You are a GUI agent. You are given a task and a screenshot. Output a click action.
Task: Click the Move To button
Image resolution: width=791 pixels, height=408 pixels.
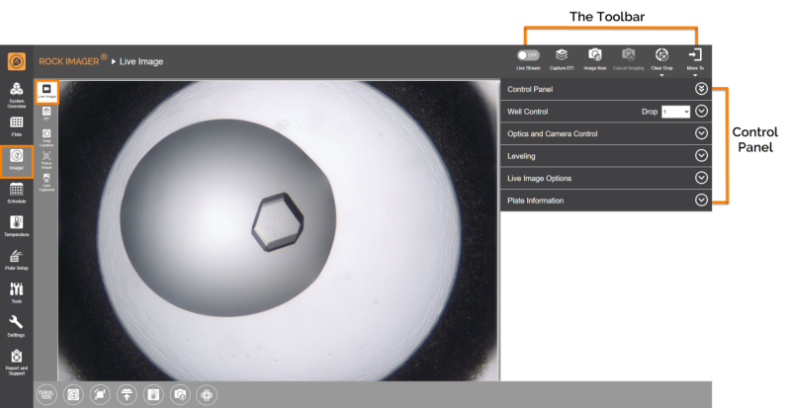point(695,57)
